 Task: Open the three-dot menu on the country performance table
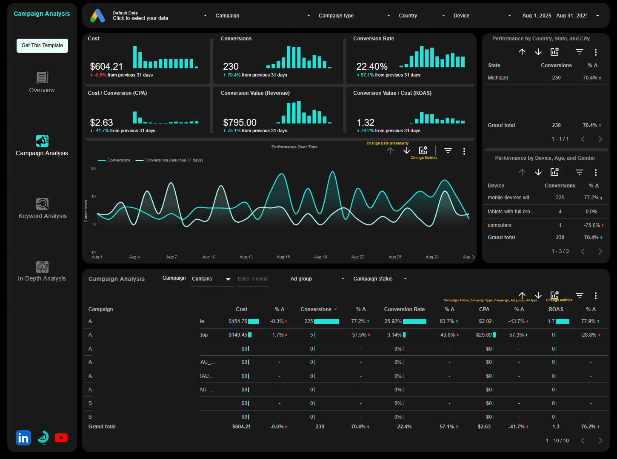click(596, 51)
